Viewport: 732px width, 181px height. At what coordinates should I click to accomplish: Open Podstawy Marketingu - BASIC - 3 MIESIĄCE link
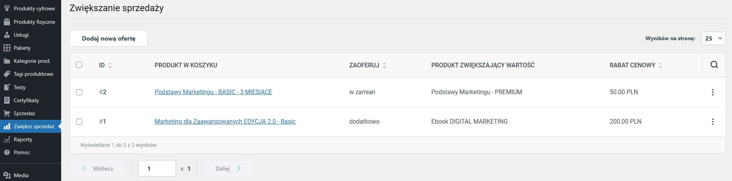213,92
